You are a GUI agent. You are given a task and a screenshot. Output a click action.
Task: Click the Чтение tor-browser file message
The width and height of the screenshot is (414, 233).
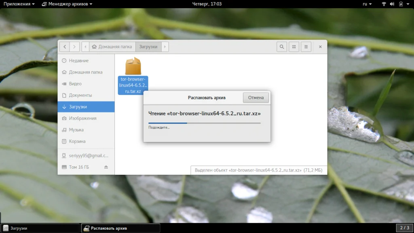point(205,113)
